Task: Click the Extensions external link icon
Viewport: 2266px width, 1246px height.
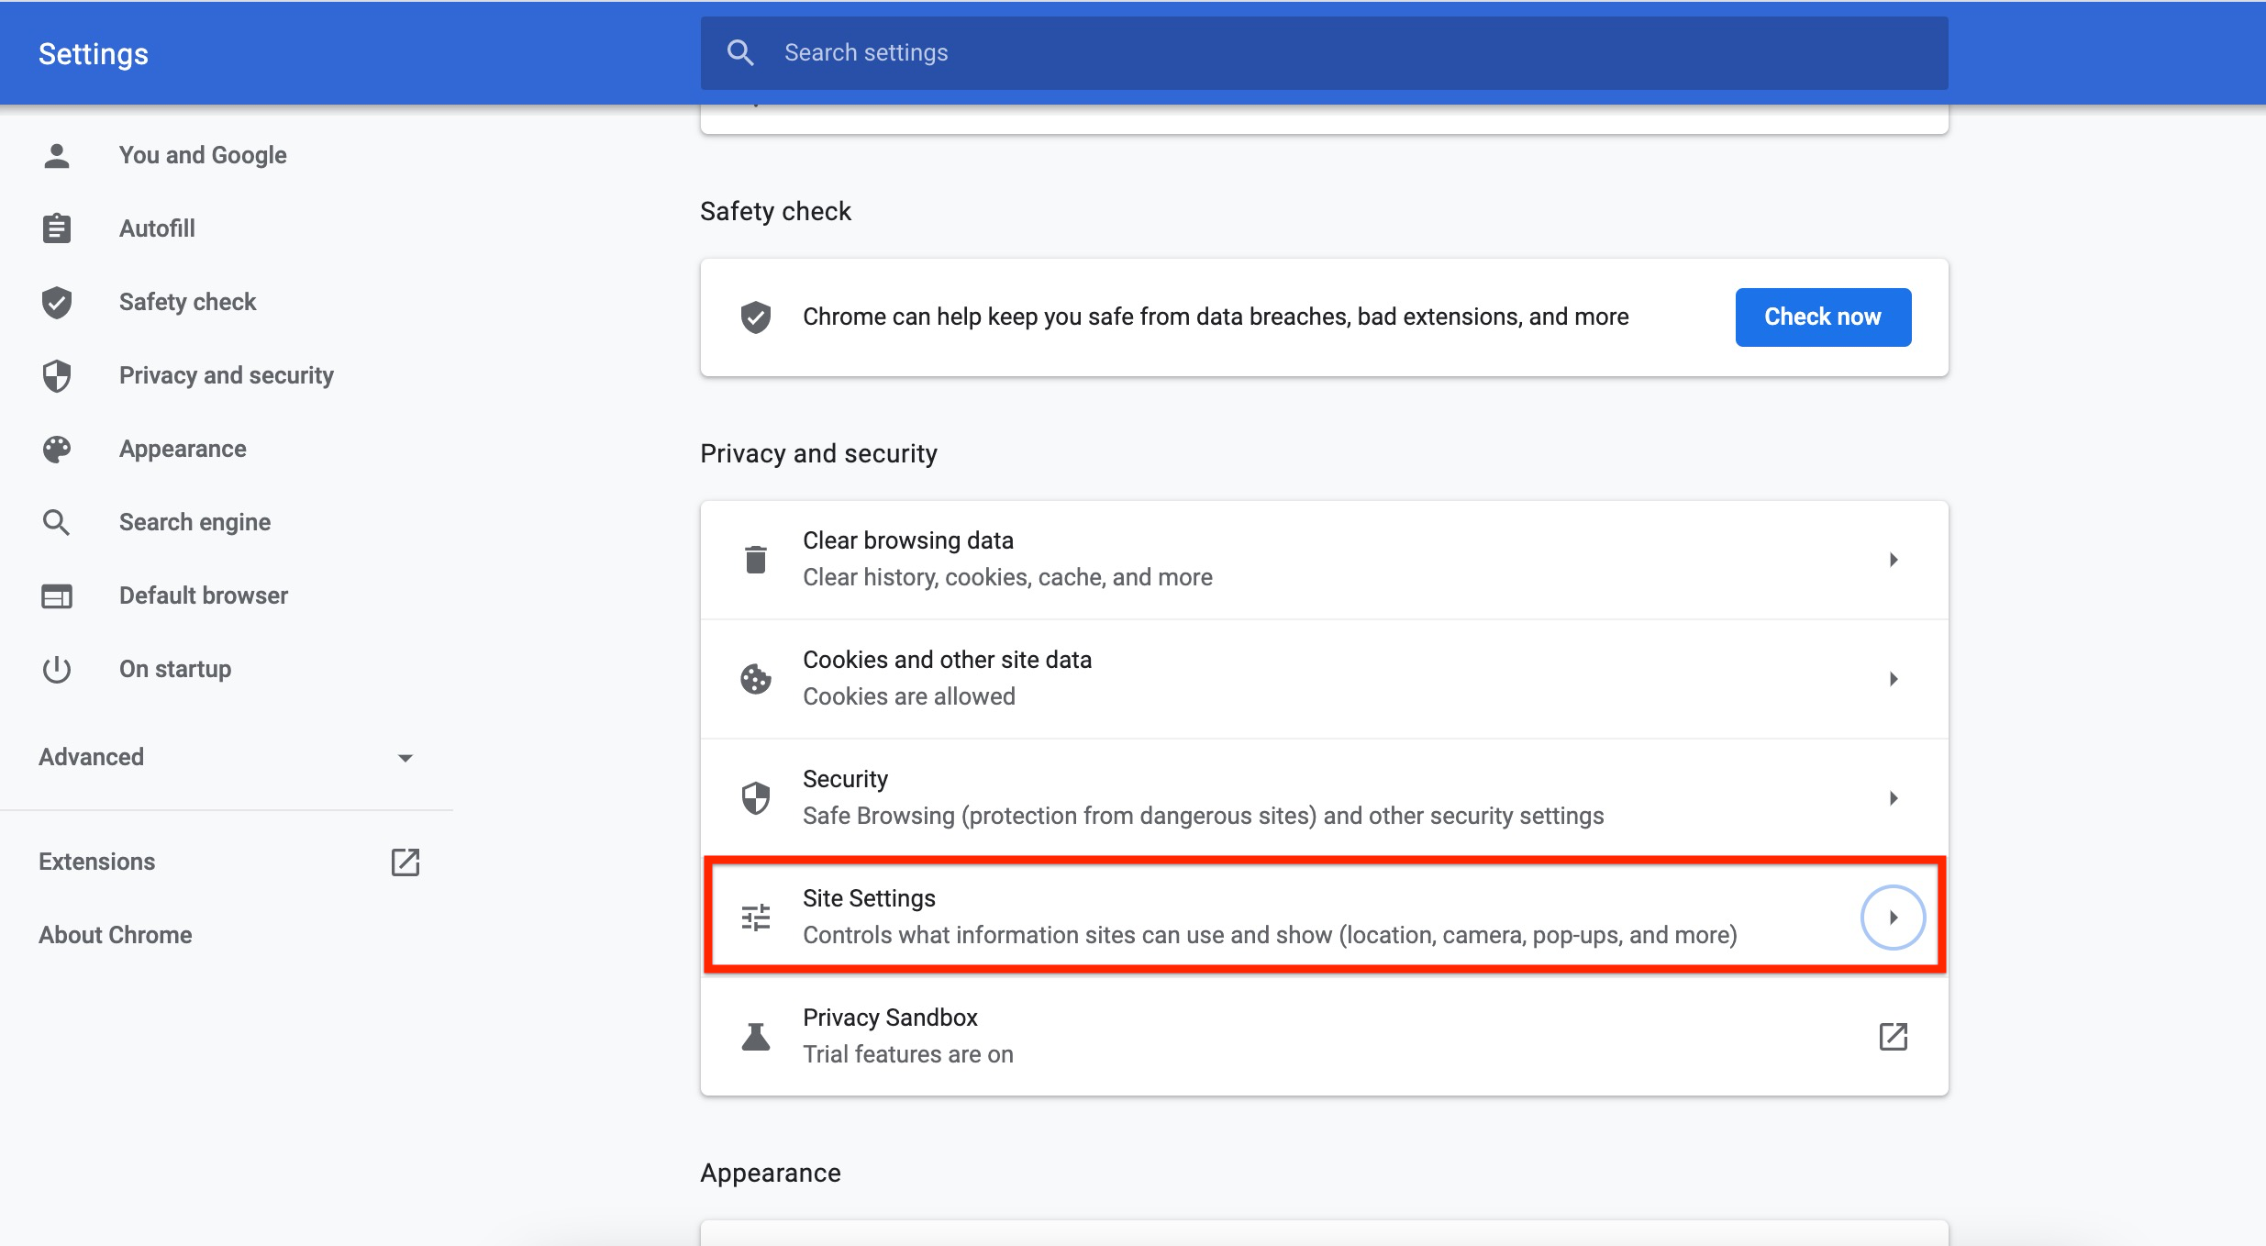Action: (405, 862)
